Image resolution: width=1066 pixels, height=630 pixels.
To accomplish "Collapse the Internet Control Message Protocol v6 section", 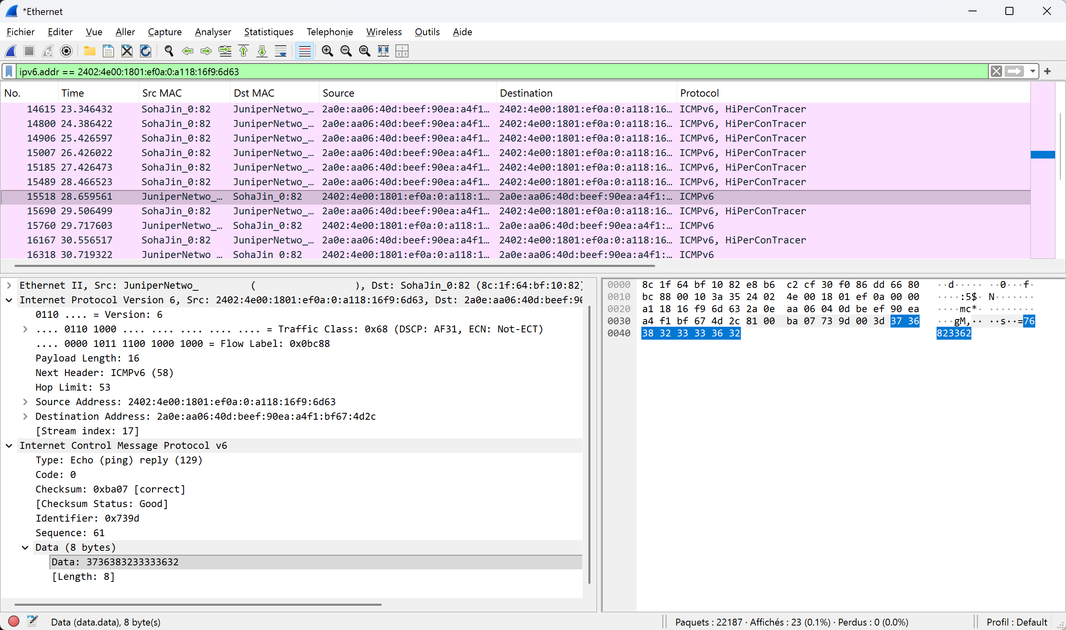I will tap(9, 445).
